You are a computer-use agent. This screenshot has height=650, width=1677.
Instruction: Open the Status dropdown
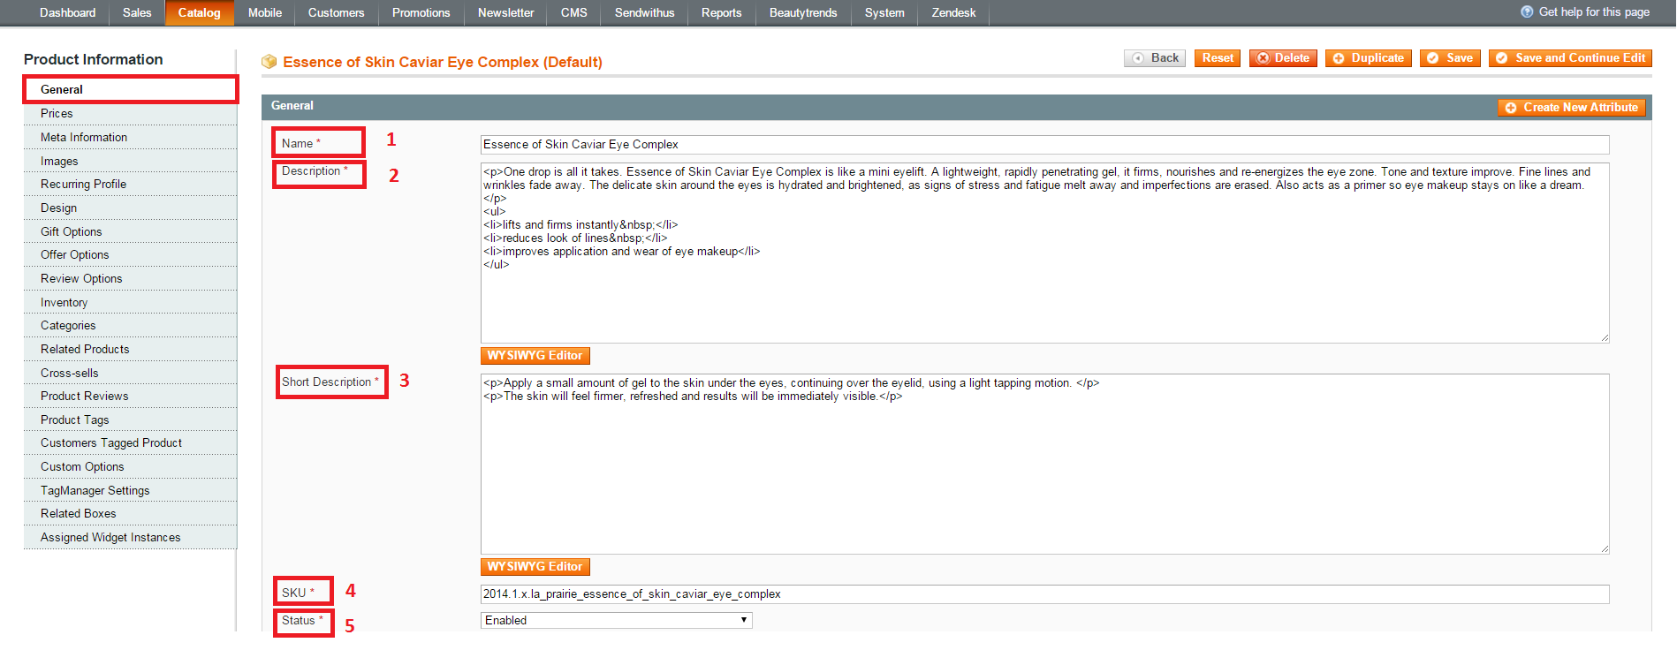click(x=616, y=621)
